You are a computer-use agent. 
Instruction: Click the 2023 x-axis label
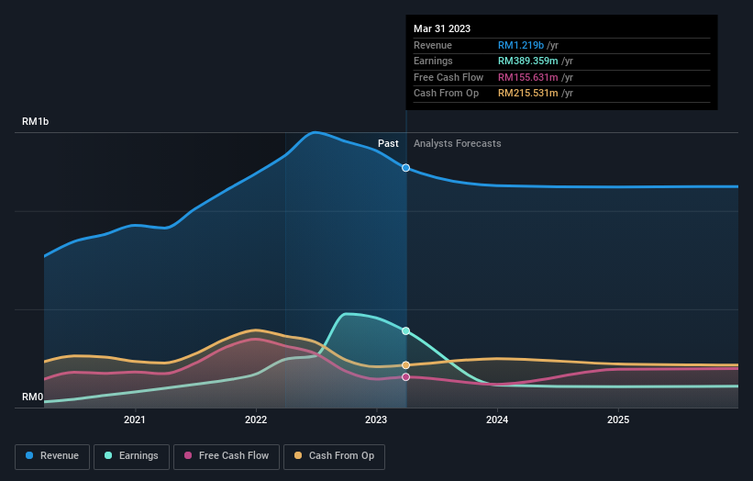[376, 419]
